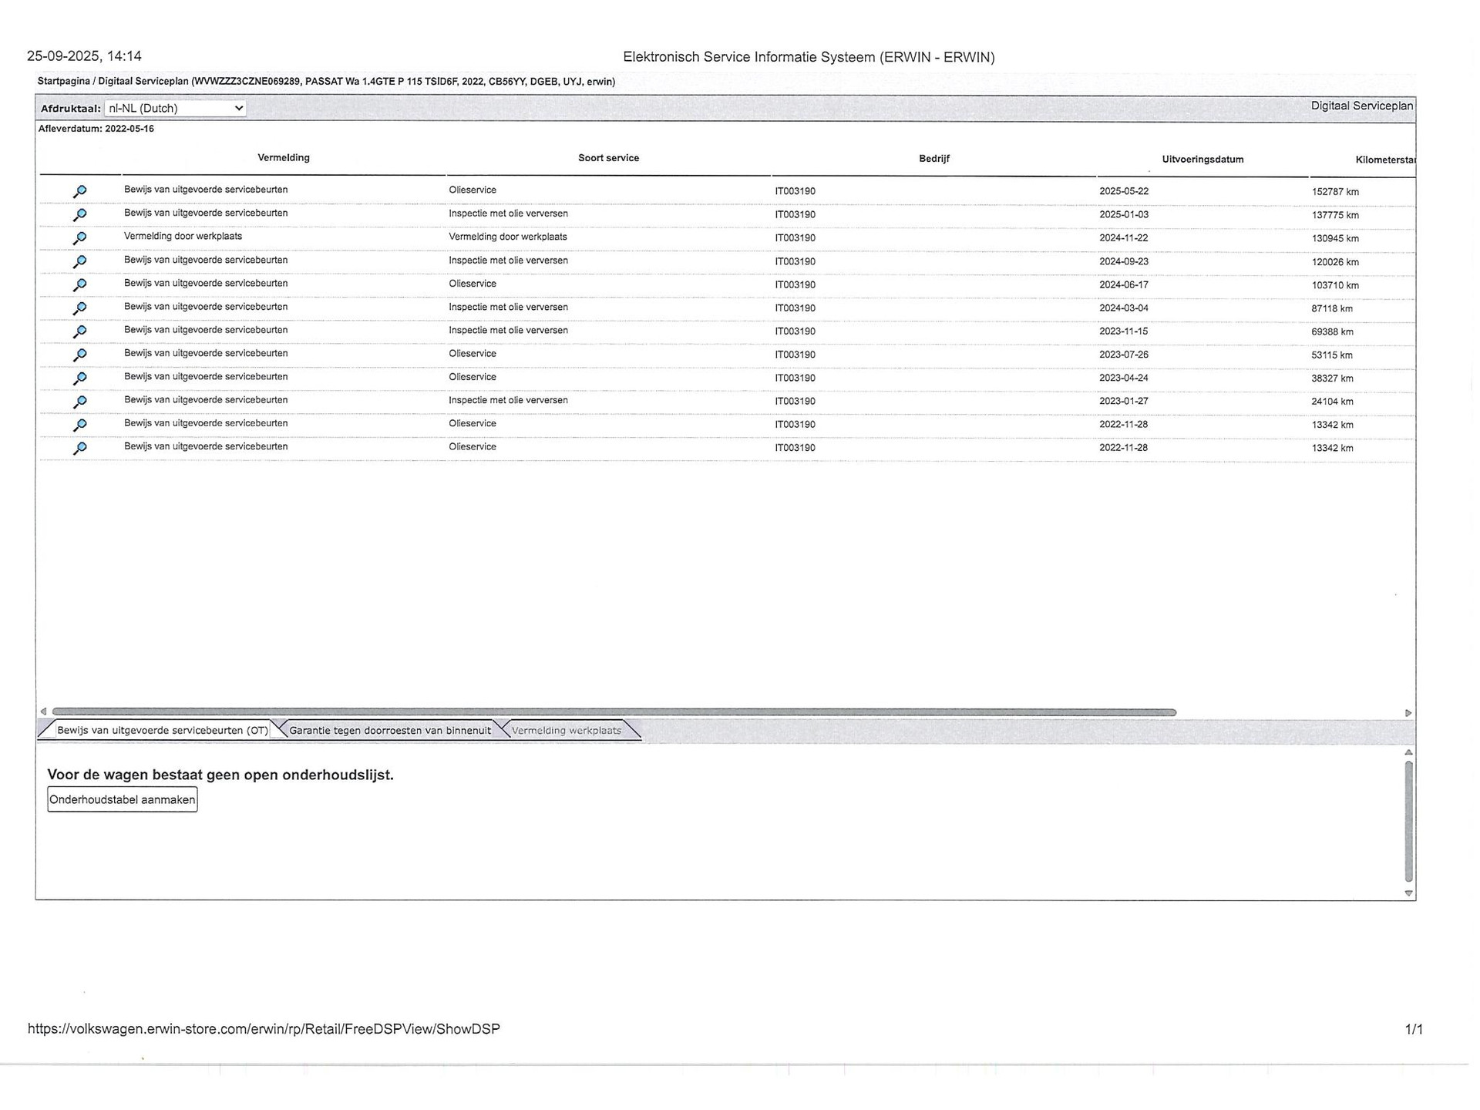The height and width of the screenshot is (1110, 1480).
Task: Select Bewijs van uitgevoerde servicebeurten (OT) tab
Action: click(162, 730)
